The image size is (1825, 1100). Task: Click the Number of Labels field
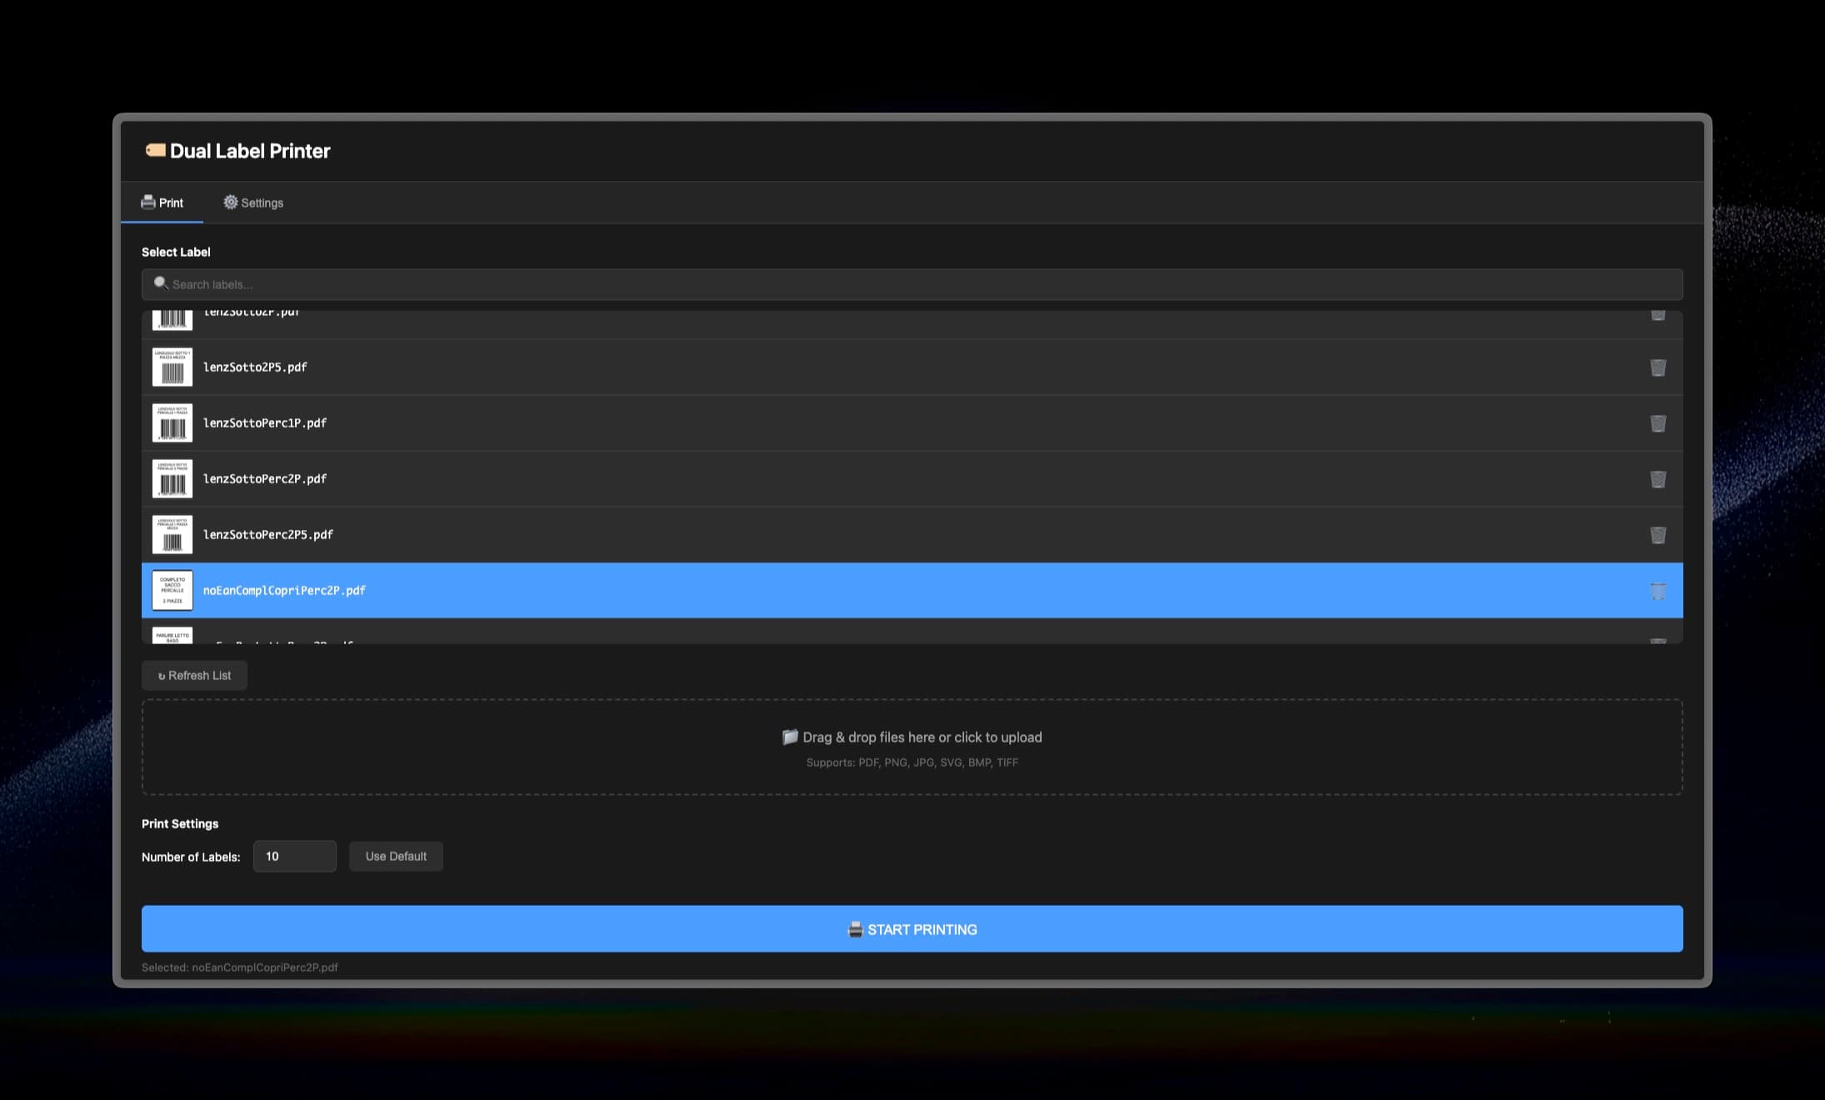pos(294,857)
